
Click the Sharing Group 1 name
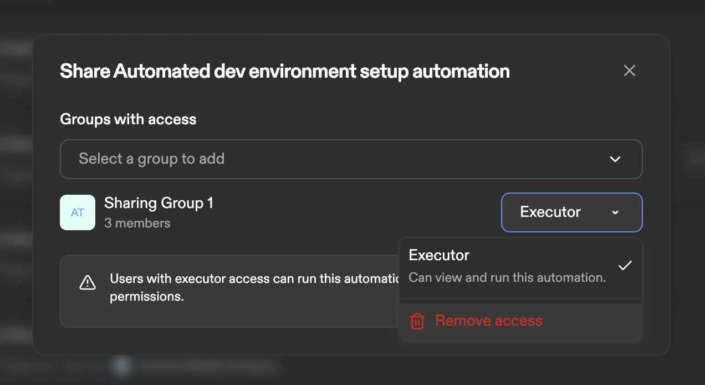click(x=159, y=203)
